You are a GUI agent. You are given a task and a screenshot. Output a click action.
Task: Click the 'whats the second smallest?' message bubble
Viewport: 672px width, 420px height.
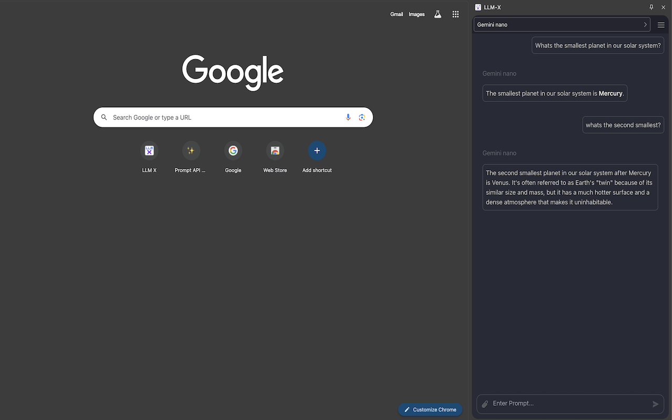pyautogui.click(x=623, y=125)
